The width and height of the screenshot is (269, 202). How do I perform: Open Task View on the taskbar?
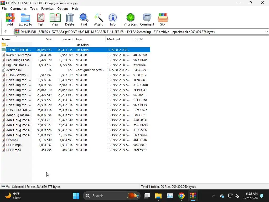147,196
